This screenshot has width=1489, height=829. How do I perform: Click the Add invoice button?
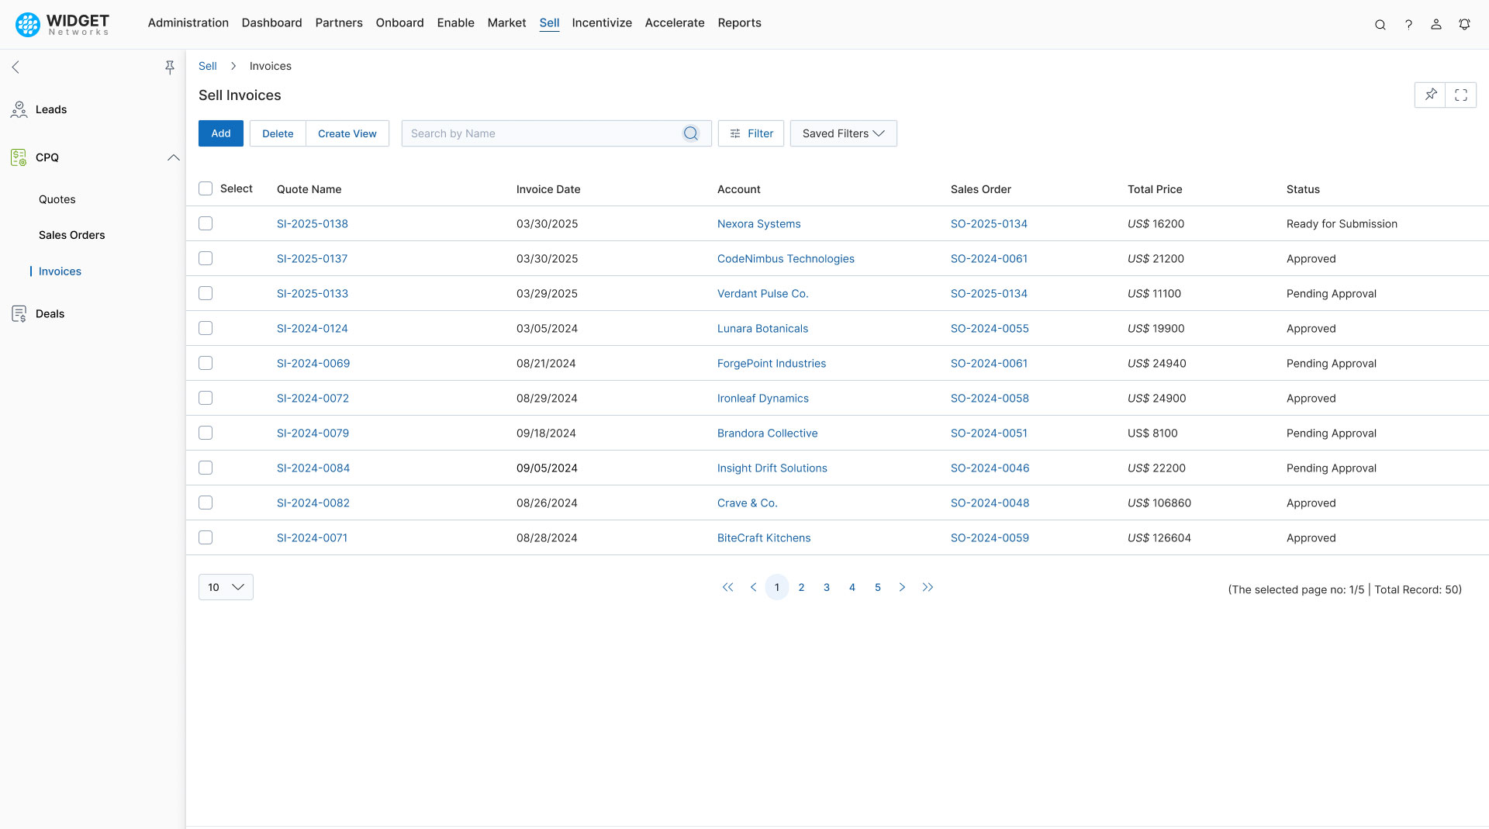[x=221, y=133]
